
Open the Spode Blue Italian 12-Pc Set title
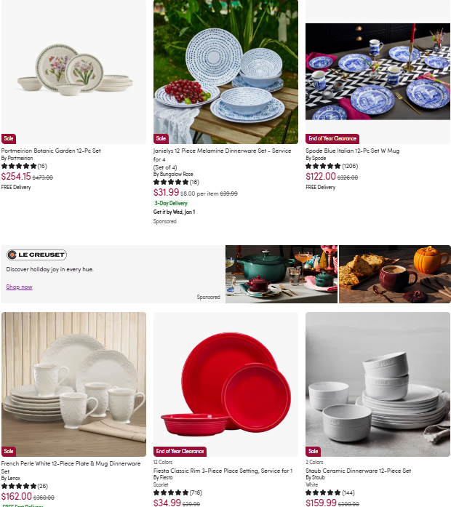(352, 151)
